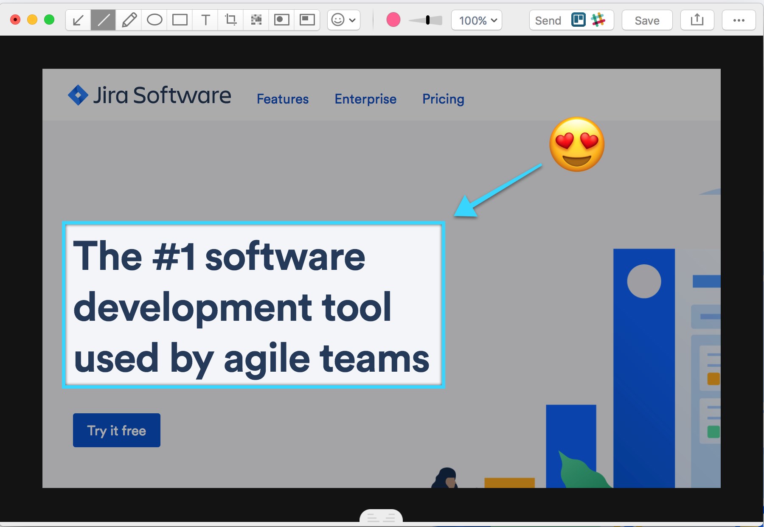Choose the Pixelate blur tool
Image resolution: width=764 pixels, height=527 pixels.
pyautogui.click(x=256, y=20)
